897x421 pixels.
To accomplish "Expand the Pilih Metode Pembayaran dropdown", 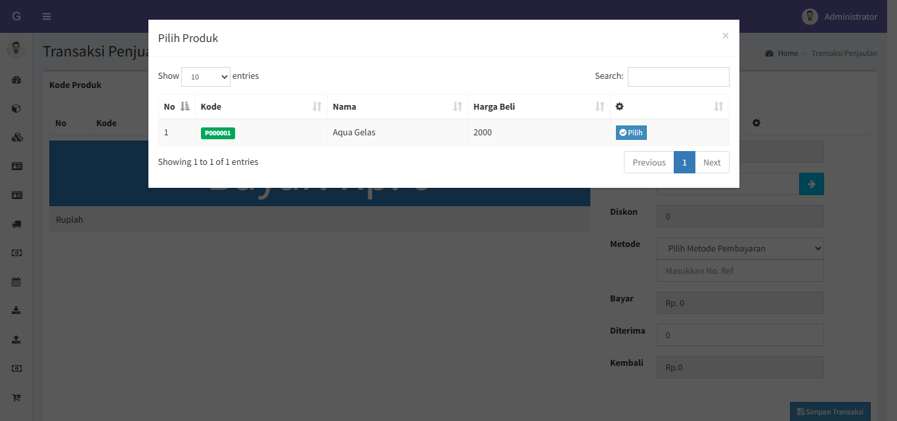I will pos(740,248).
